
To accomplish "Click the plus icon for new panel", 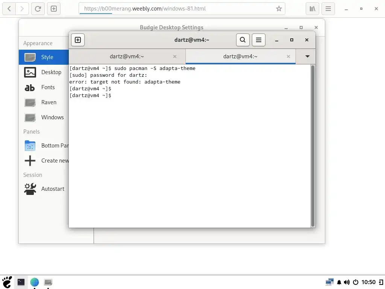I will (30, 161).
